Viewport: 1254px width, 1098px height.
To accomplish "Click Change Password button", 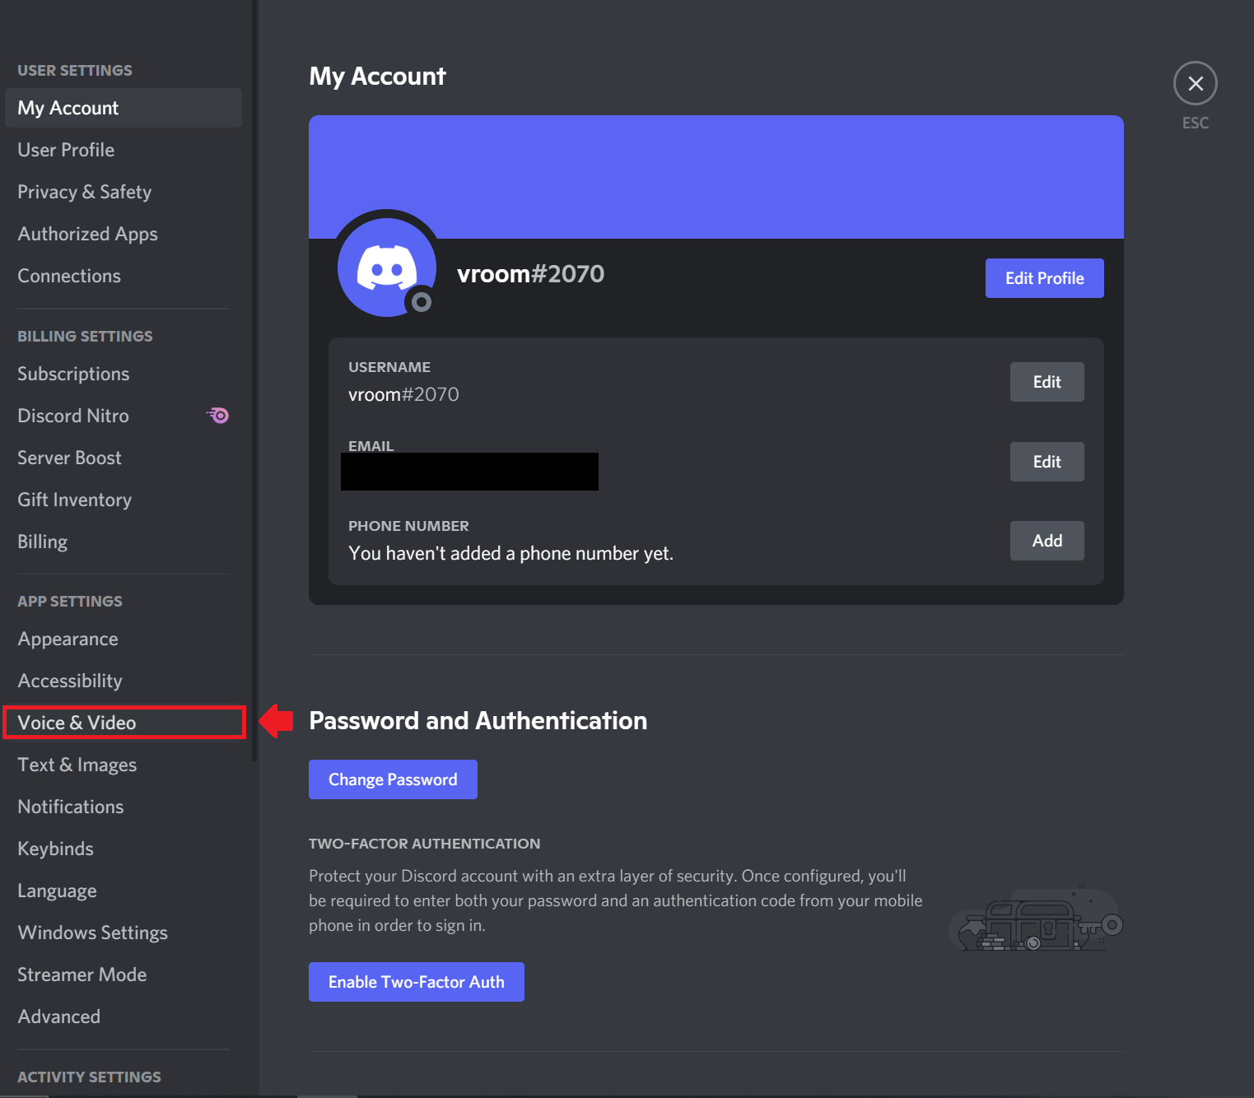I will [x=393, y=779].
